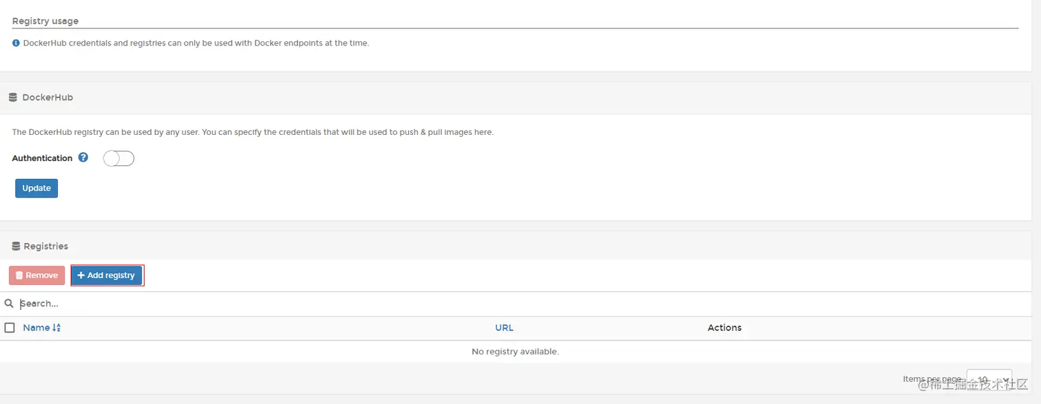This screenshot has height=404, width=1041.
Task: Tick the select-all registries checkbox
Action: [10, 328]
